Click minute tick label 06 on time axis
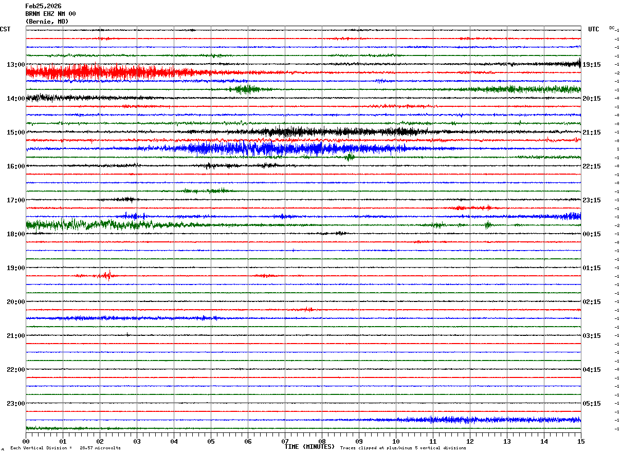622x455 pixels. (248, 441)
